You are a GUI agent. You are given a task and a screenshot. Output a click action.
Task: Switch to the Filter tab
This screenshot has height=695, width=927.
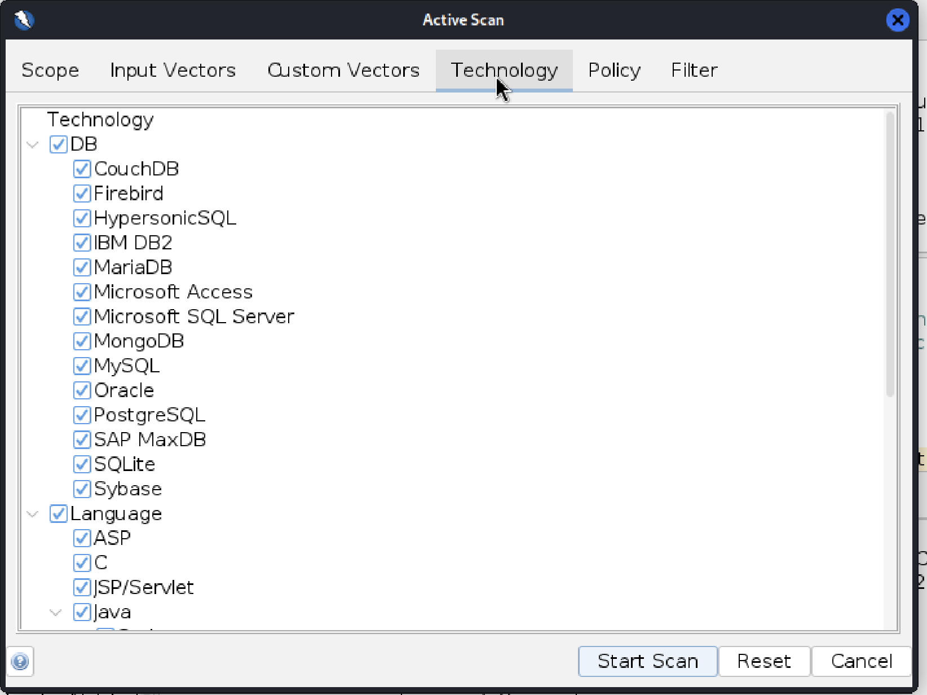tap(694, 70)
